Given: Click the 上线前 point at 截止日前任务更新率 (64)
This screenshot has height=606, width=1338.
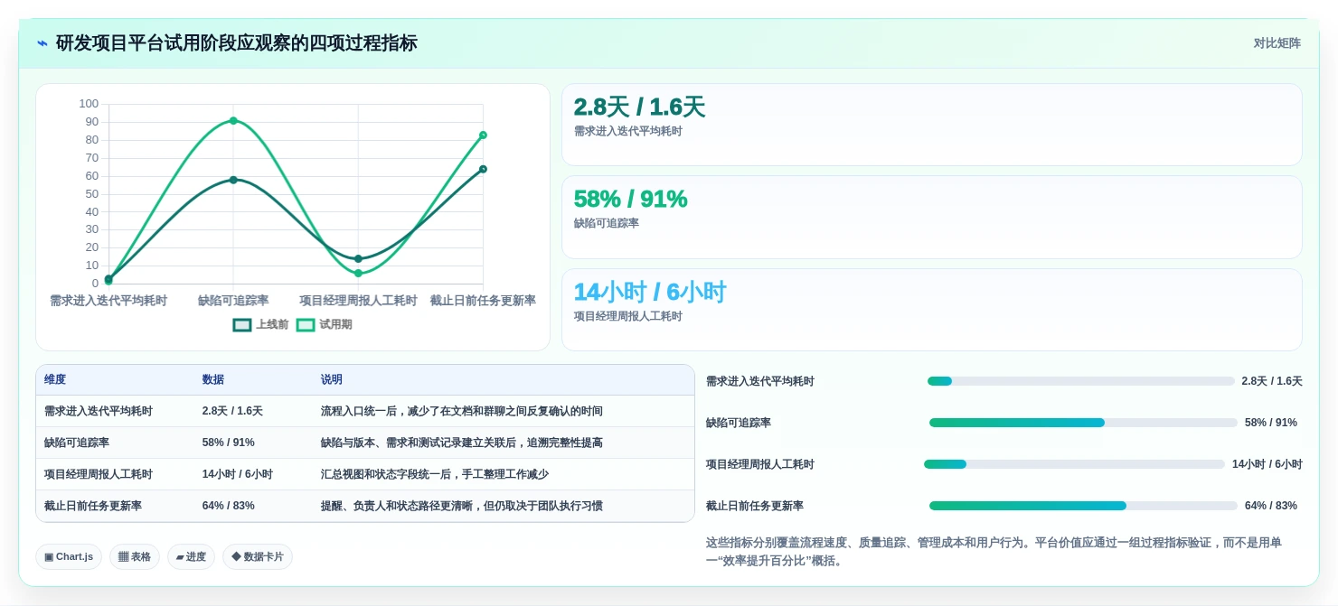Looking at the screenshot, I should tap(483, 169).
